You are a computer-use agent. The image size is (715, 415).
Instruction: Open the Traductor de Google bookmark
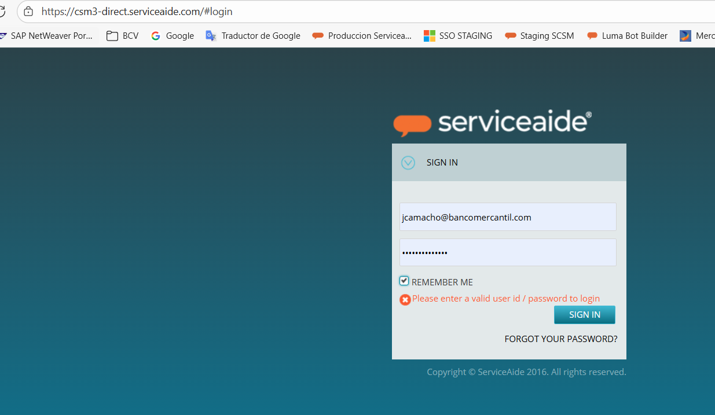(x=253, y=36)
